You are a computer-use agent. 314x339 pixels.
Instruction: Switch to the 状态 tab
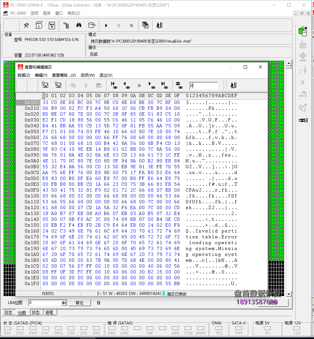[x=36, y=312]
